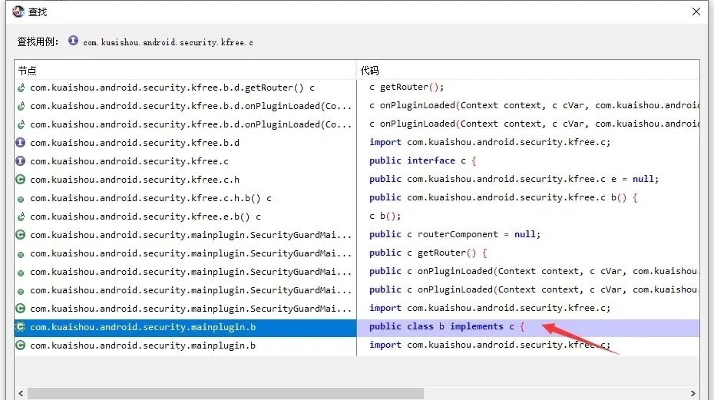Click code 'public c getRouter() {'
The width and height of the screenshot is (714, 400).
[428, 253]
